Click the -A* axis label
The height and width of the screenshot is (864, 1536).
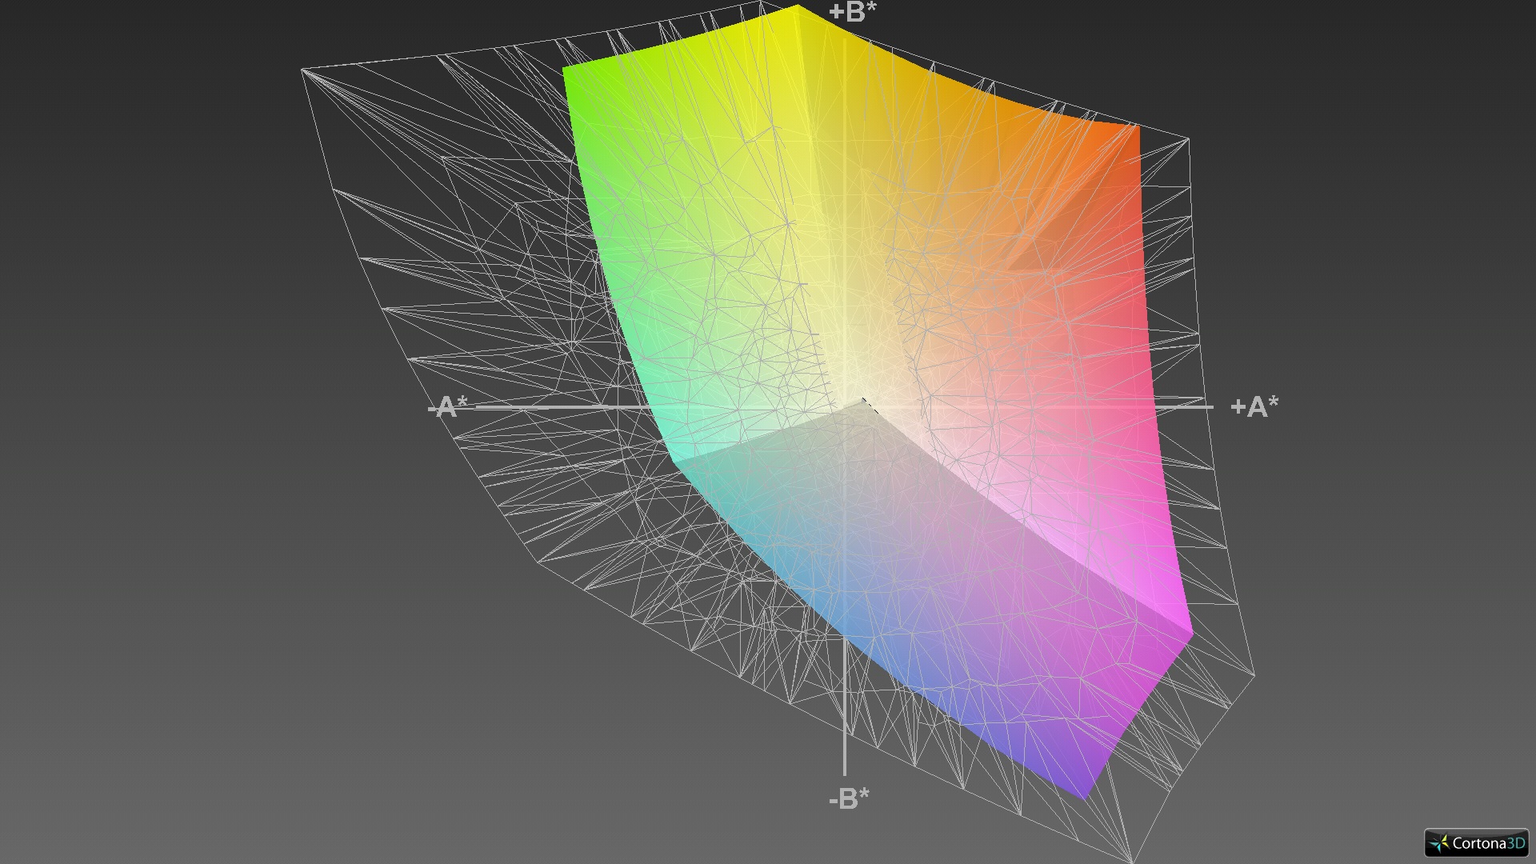pyautogui.click(x=448, y=406)
